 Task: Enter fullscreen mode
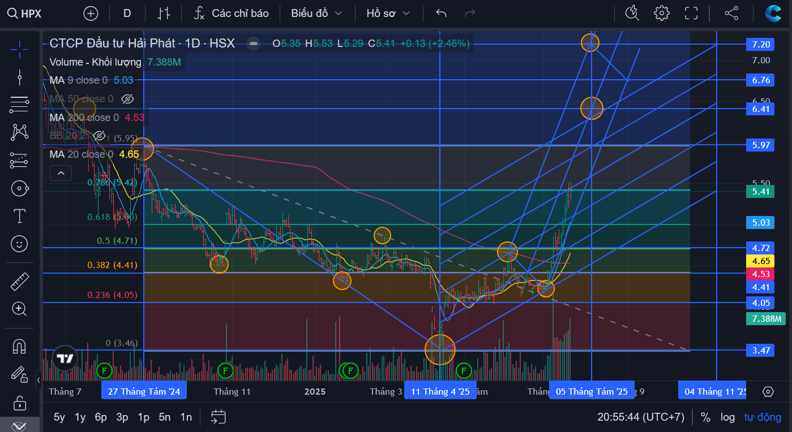click(691, 14)
